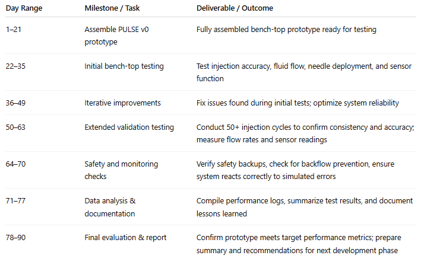Select the "64–70" day range cell
Viewport: 424px width, 265px height.
pos(17,164)
